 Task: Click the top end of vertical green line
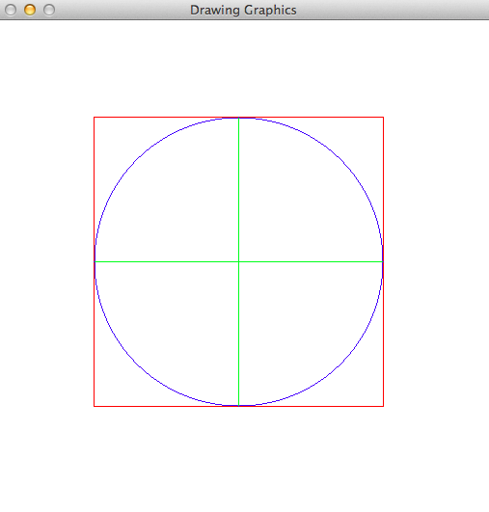[x=239, y=118]
